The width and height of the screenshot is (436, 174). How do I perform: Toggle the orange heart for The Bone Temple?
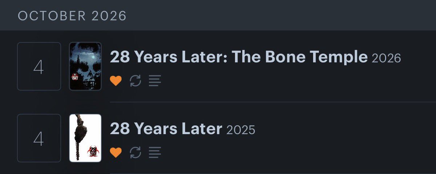tap(116, 81)
